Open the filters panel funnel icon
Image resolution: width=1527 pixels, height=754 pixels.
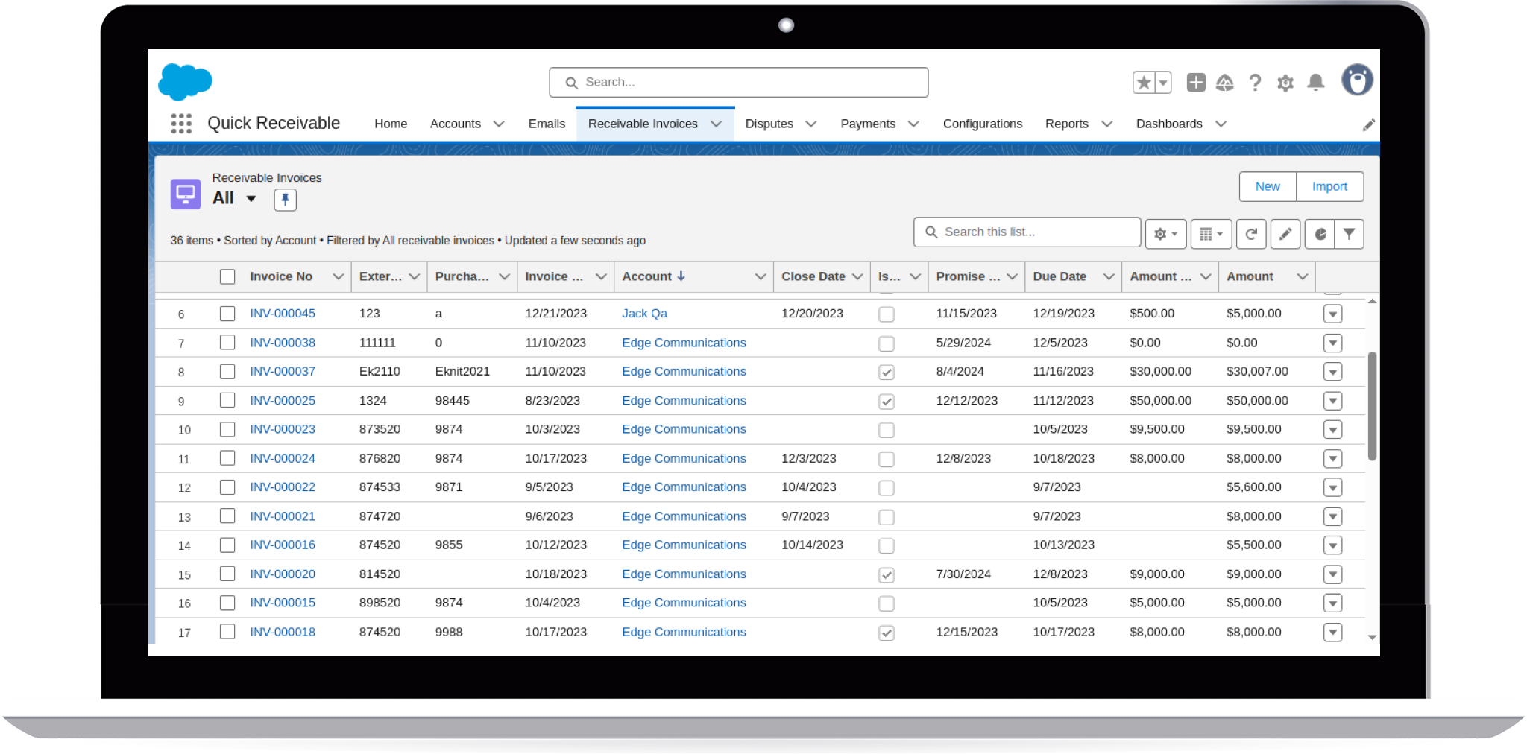click(1350, 233)
